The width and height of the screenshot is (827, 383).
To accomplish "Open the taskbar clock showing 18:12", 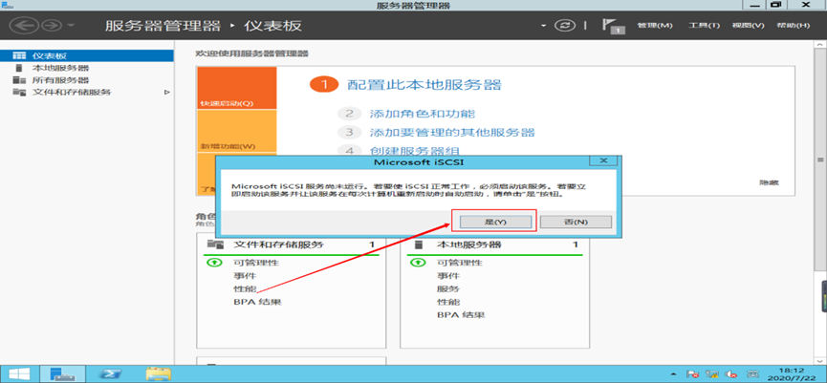I will point(793,374).
